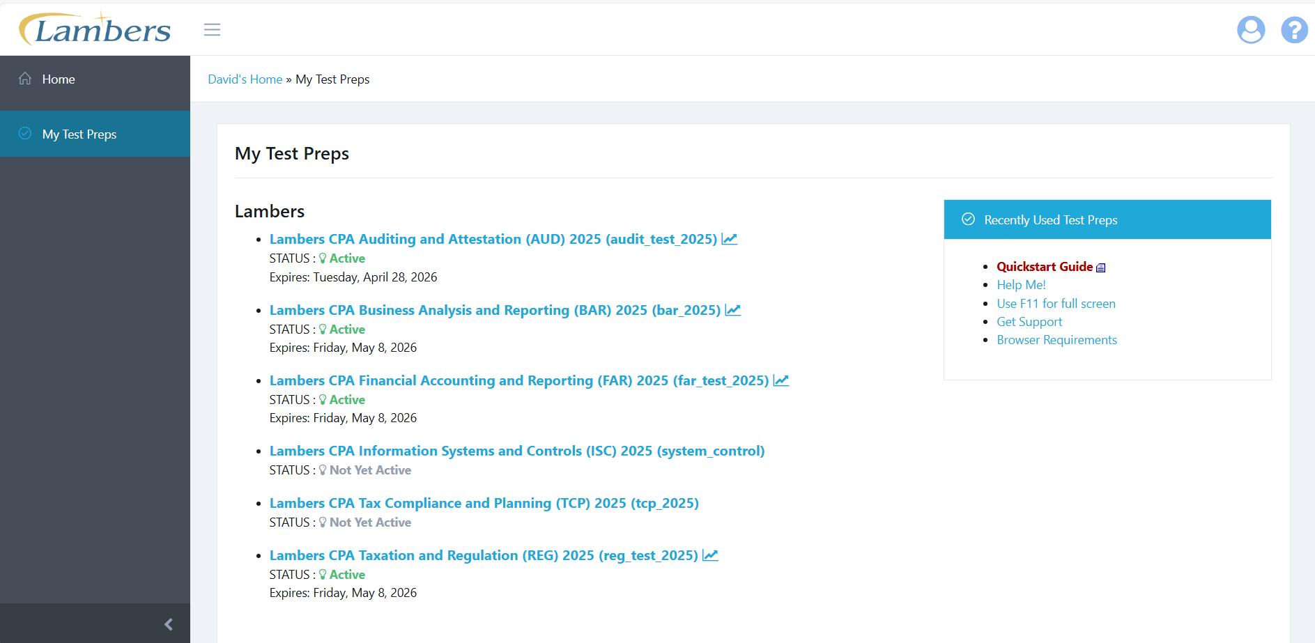Click the document icon beside Quickstart Guide
Screen dimensions: 1315x643
pos(1101,268)
